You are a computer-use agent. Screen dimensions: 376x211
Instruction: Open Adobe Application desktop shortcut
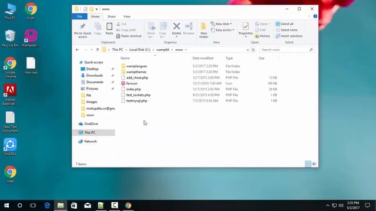(x=10, y=94)
